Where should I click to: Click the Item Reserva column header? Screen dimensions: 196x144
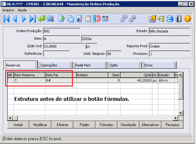click(29, 75)
